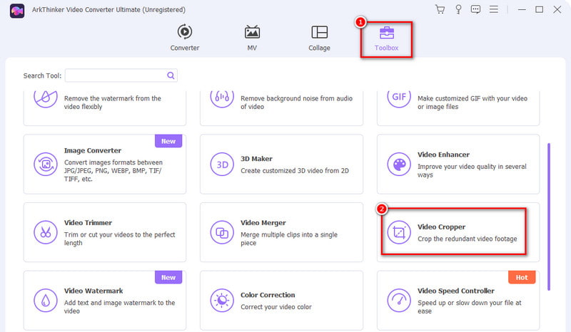Click the Converter circular arrow icon

click(185, 31)
